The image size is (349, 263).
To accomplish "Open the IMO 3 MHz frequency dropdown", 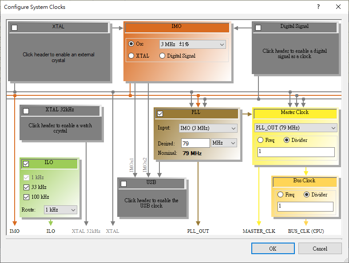I will click(x=192, y=44).
